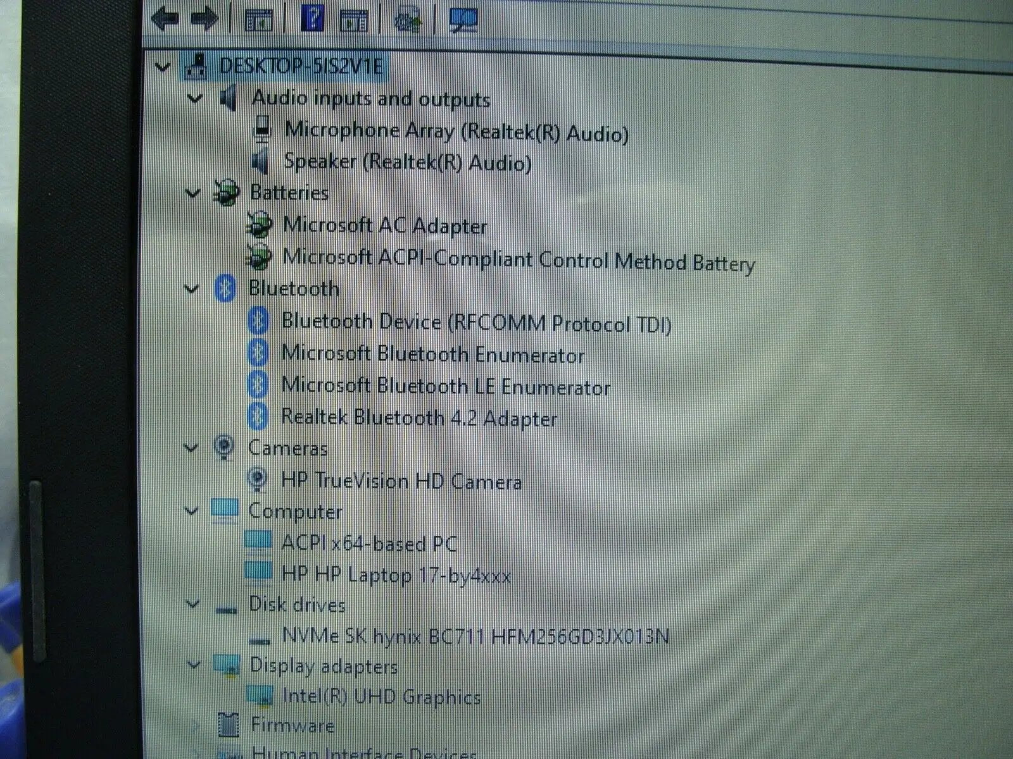Click Show/Hide Console Tree toolbar icon
Screen dimensions: 1013x759
click(x=258, y=20)
